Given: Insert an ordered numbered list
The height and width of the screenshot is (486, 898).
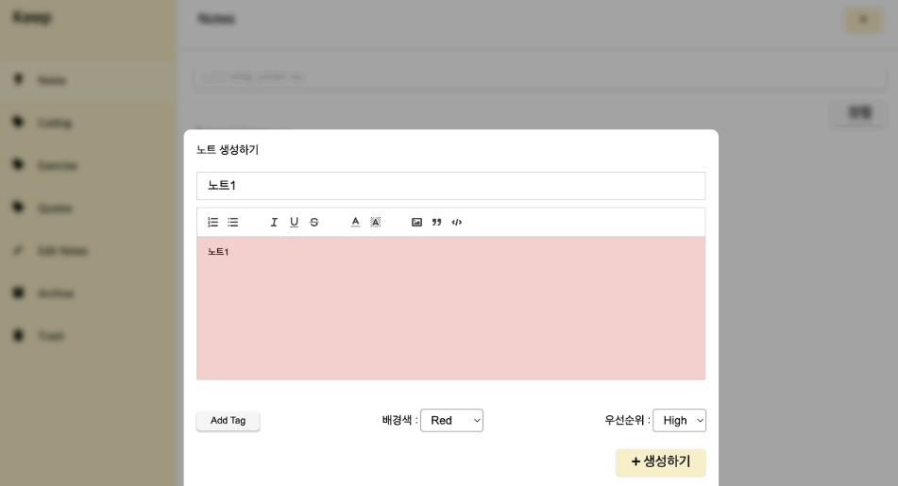Looking at the screenshot, I should pos(213,222).
